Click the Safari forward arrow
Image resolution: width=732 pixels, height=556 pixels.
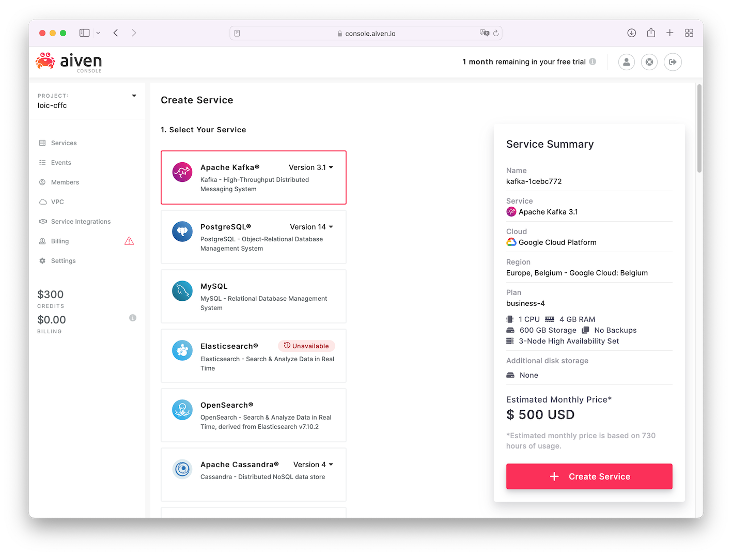[134, 33]
